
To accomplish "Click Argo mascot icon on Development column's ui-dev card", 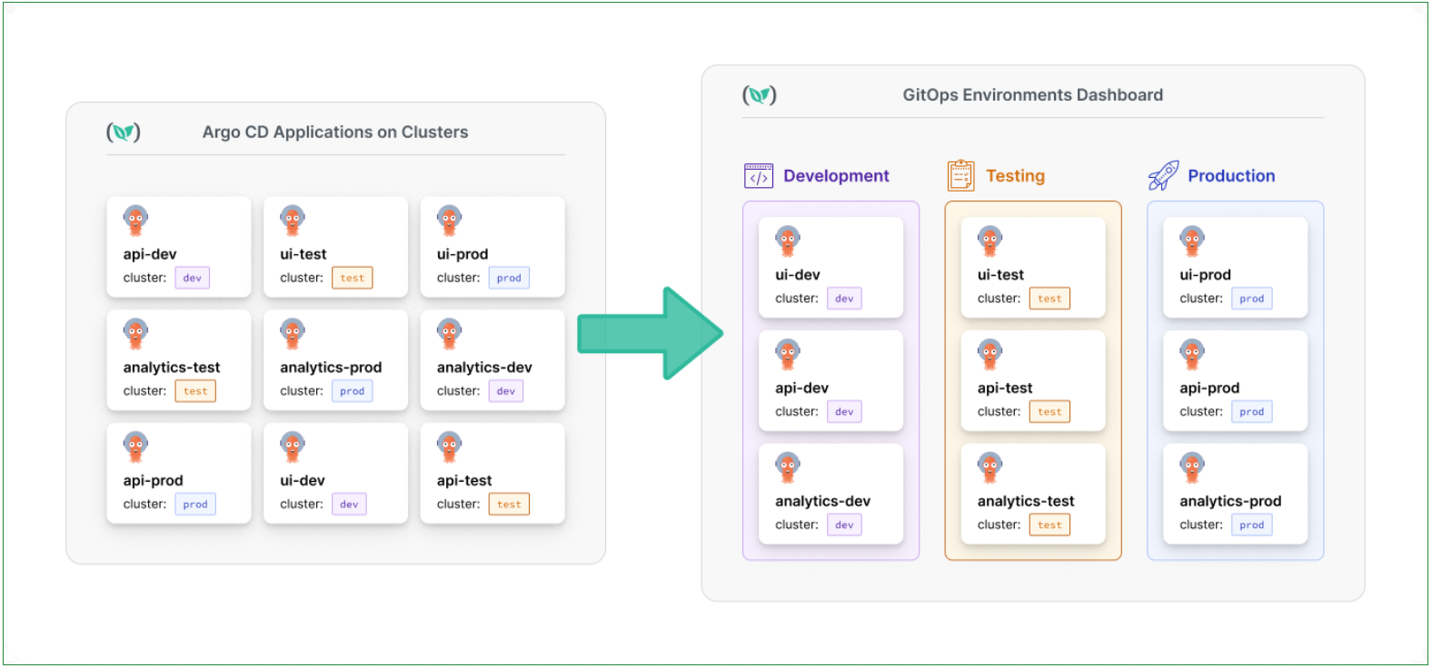I will (x=788, y=241).
